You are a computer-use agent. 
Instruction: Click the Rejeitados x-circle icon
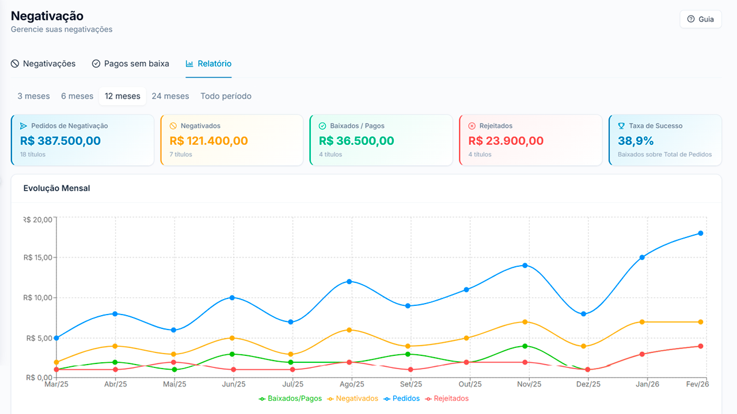pos(472,126)
